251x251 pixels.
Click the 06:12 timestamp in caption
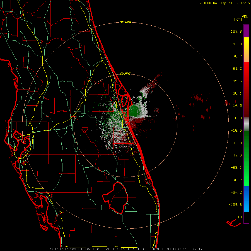(x=197, y=249)
